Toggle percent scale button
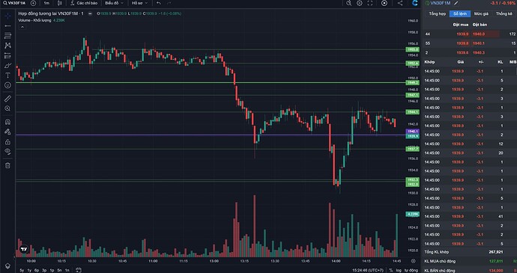 click(x=391, y=270)
